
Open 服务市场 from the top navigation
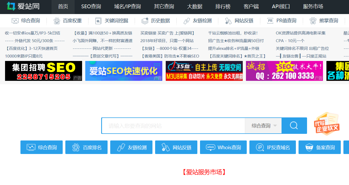(x=313, y=7)
